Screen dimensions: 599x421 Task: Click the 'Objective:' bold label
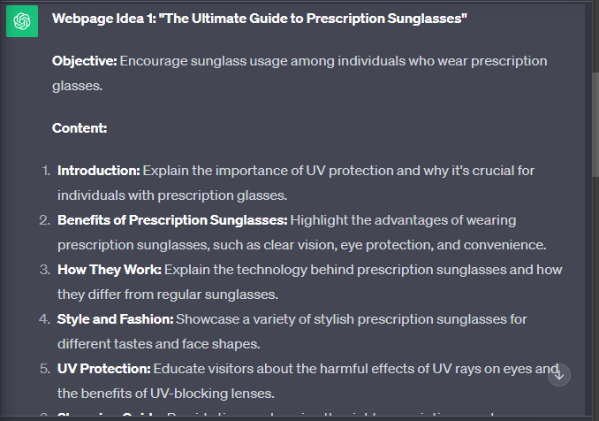(85, 61)
